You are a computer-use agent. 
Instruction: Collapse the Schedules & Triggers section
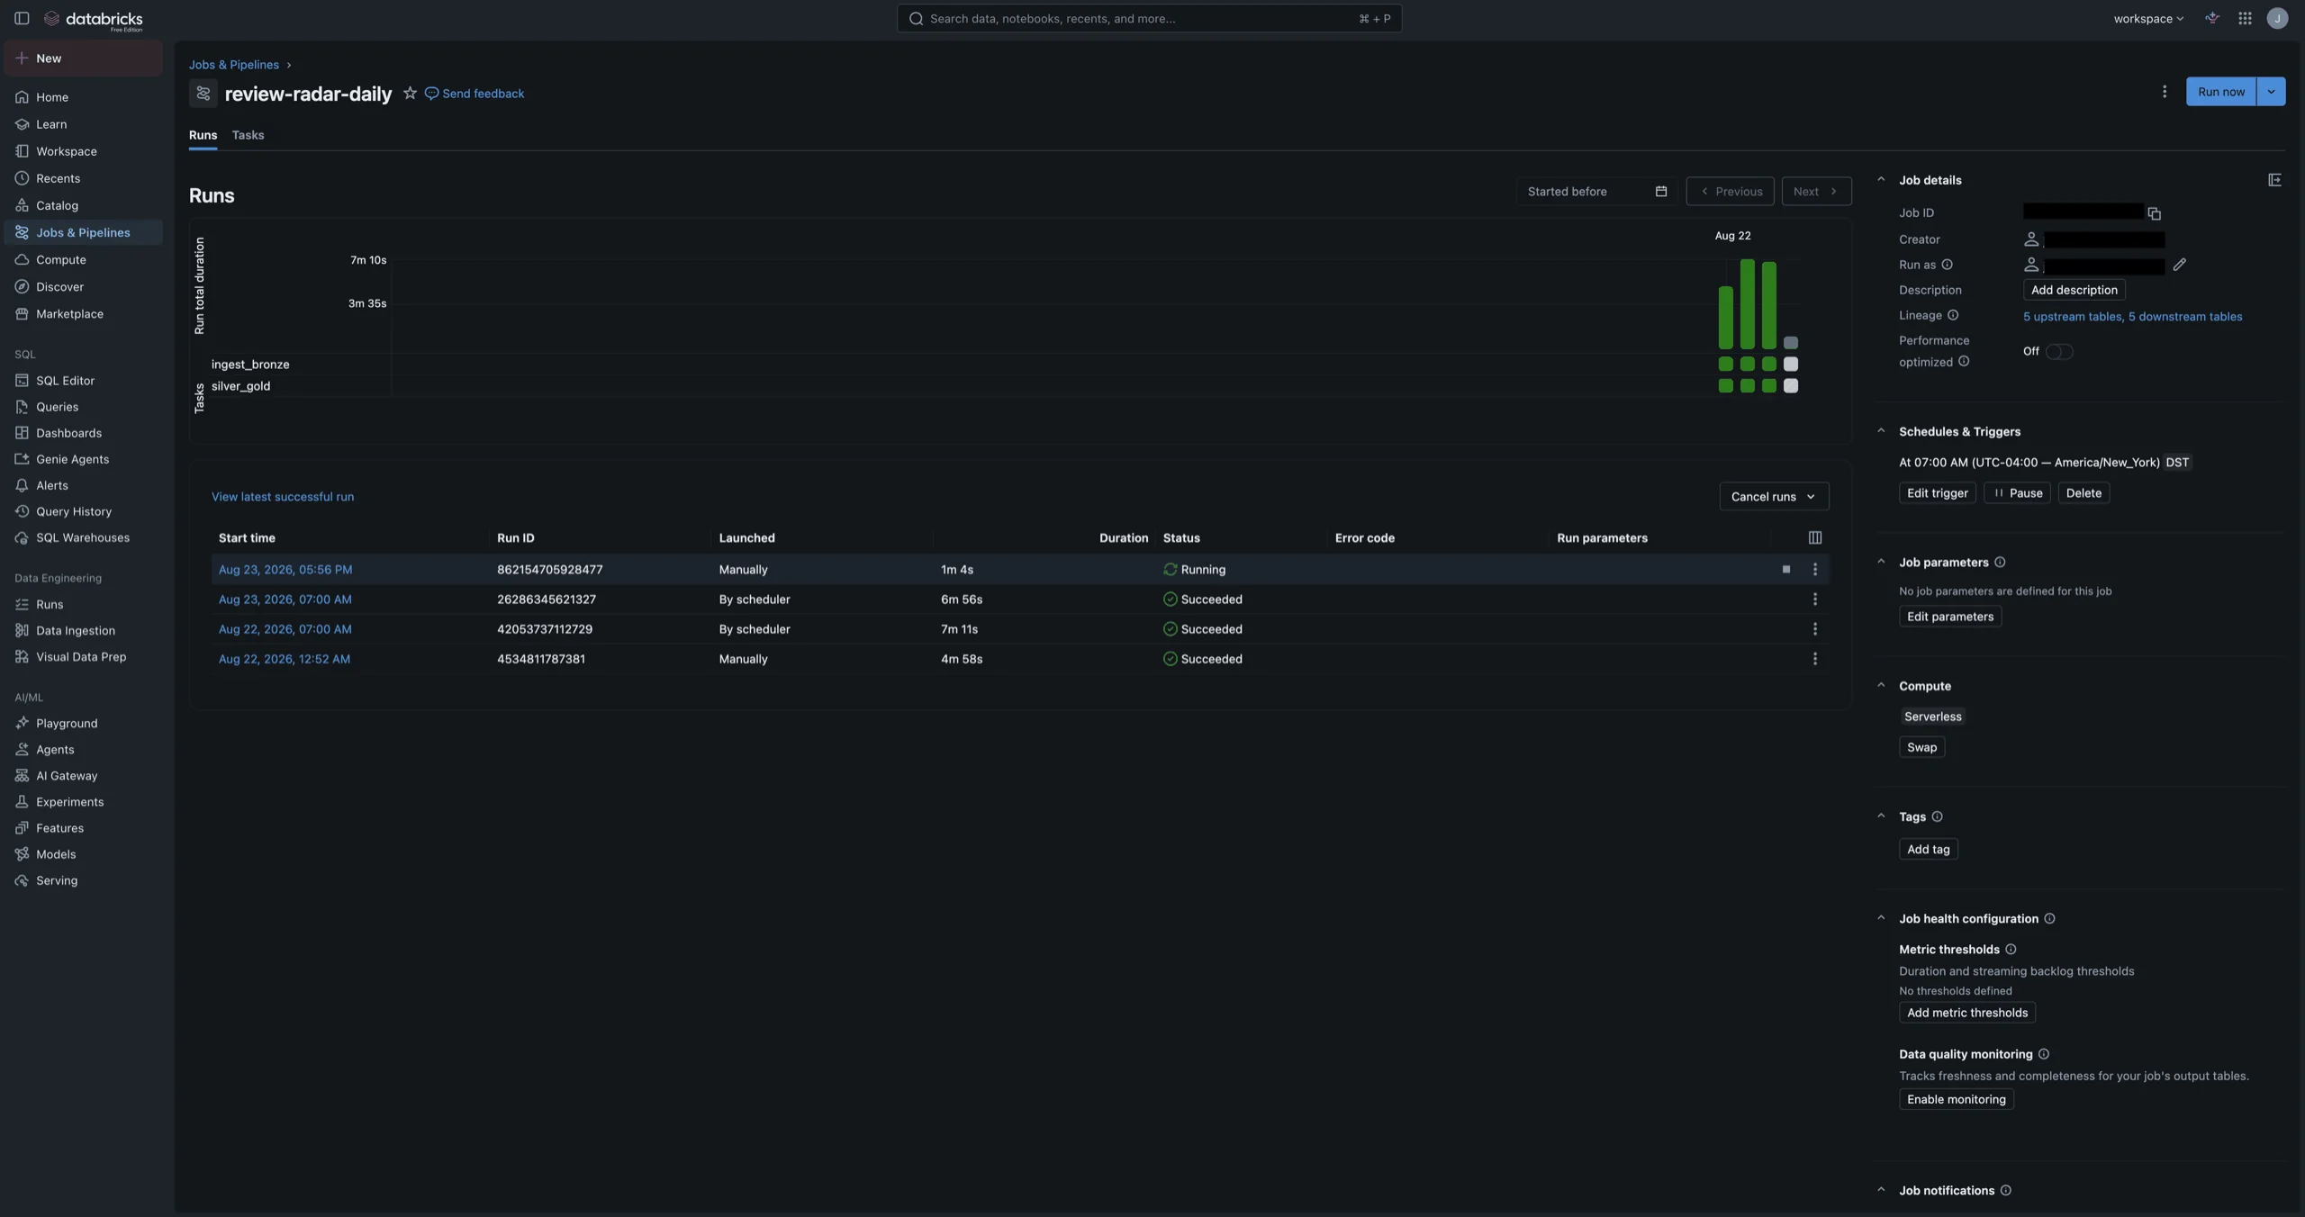[x=1881, y=431]
